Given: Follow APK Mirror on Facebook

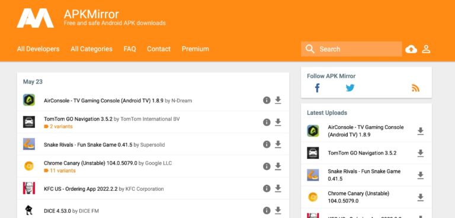Looking at the screenshot, I should tap(317, 88).
